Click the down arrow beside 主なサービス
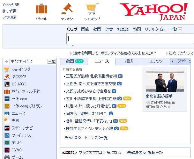The width and height of the screenshot is (194, 159). click(x=6, y=61)
